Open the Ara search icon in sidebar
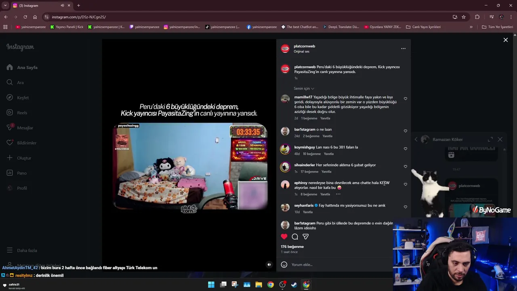Screen dimensions: 517x291 pos(10,82)
